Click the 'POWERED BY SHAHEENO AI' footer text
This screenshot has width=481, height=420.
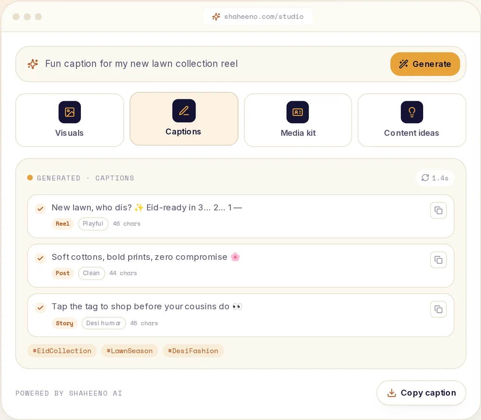tap(69, 393)
